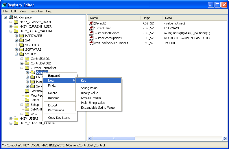Image resolution: width=229 pixels, height=149 pixels.
Task: Click the horizontal scrollbar right arrow
Action: (x=225, y=139)
